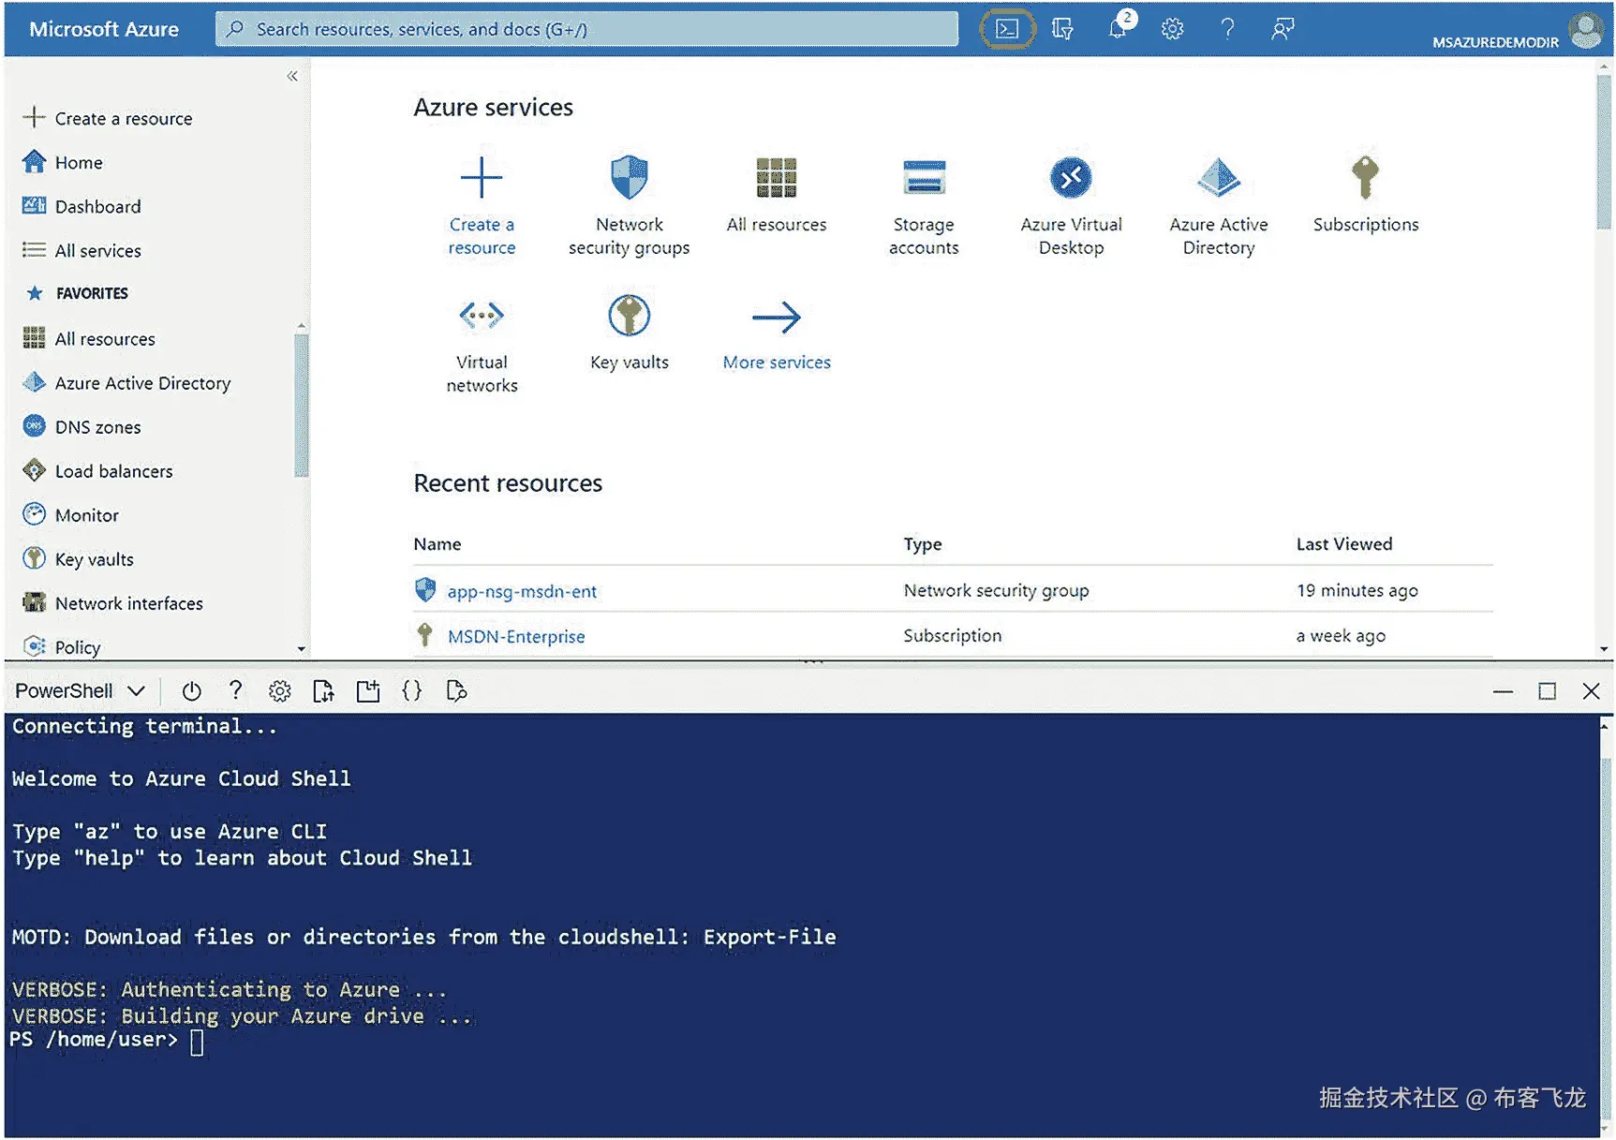Open Network security groups service tile
This screenshot has width=1616, height=1140.
630,205
